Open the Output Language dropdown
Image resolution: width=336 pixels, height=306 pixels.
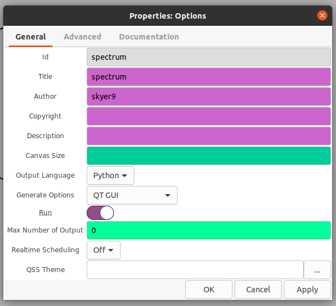click(110, 175)
